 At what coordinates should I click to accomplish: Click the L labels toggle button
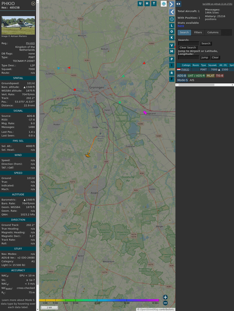pyautogui.click(x=172, y=26)
